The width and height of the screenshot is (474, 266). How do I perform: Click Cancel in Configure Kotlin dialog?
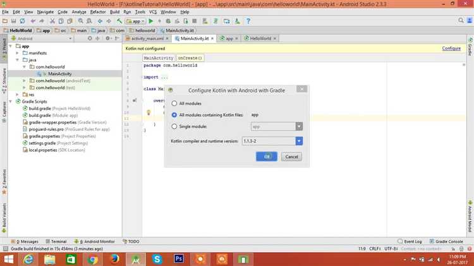click(291, 157)
